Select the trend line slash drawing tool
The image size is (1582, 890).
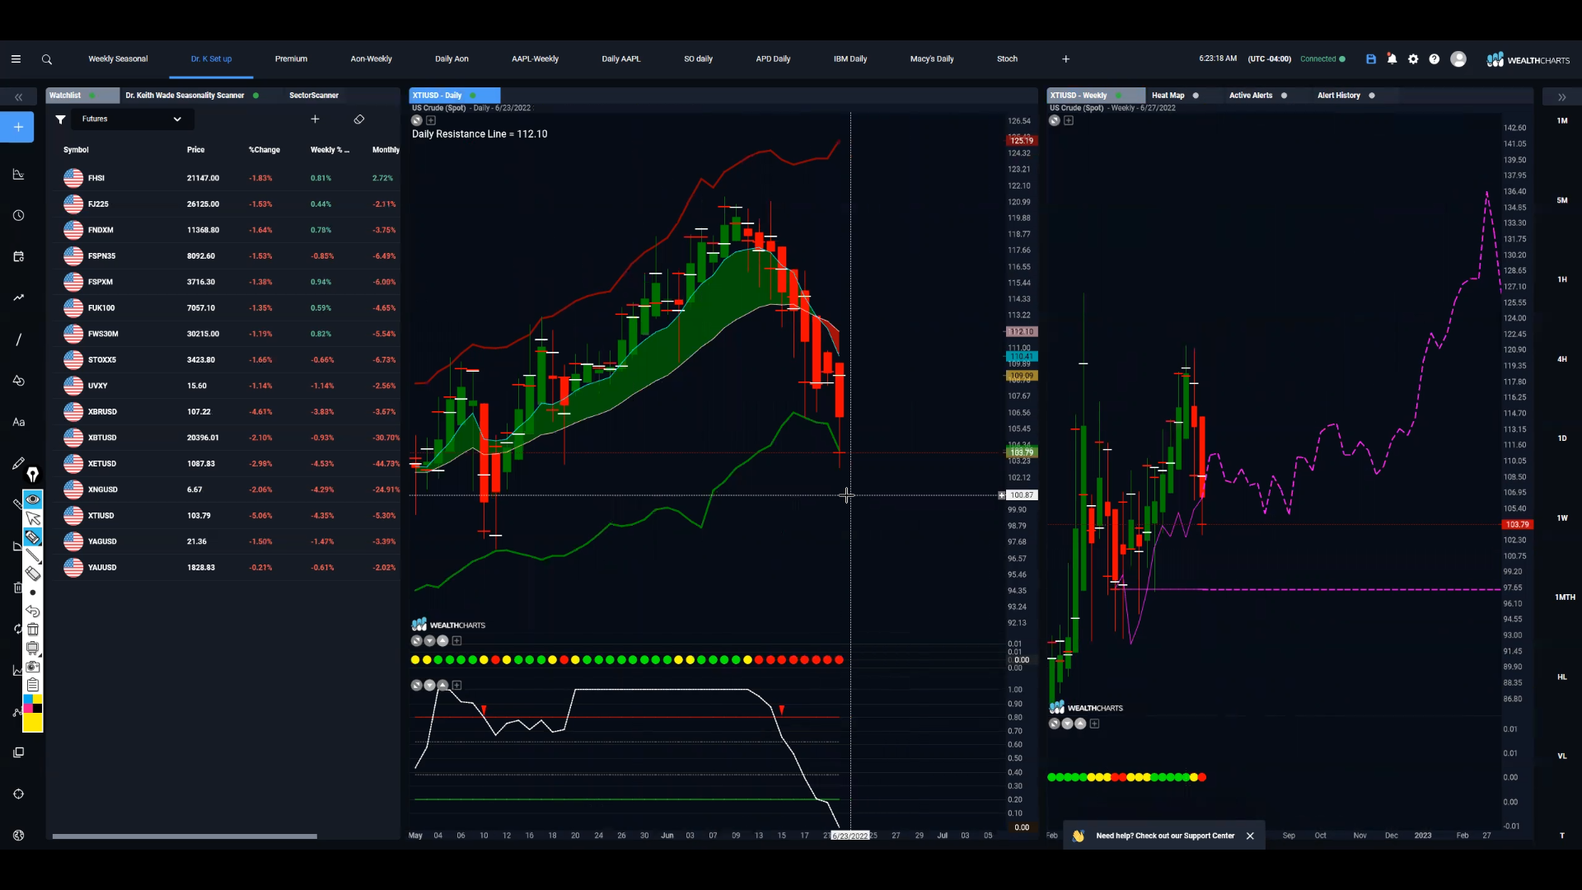point(18,340)
